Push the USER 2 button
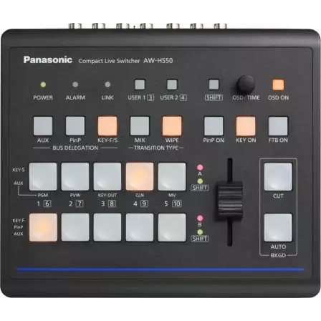 (x=172, y=85)
